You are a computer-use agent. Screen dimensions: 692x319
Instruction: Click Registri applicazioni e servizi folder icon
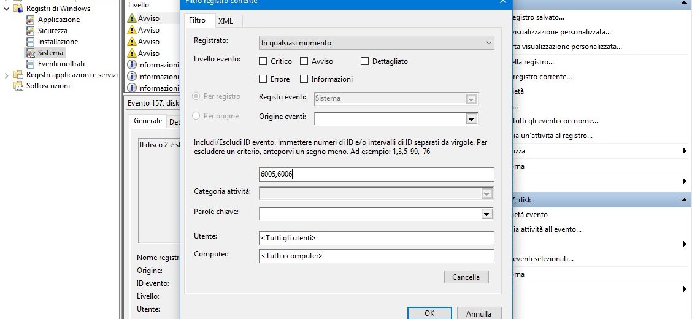18,75
